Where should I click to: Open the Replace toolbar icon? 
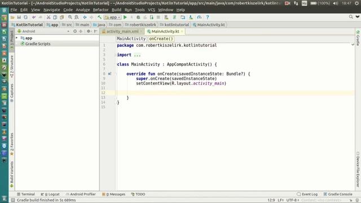tap(77, 17)
